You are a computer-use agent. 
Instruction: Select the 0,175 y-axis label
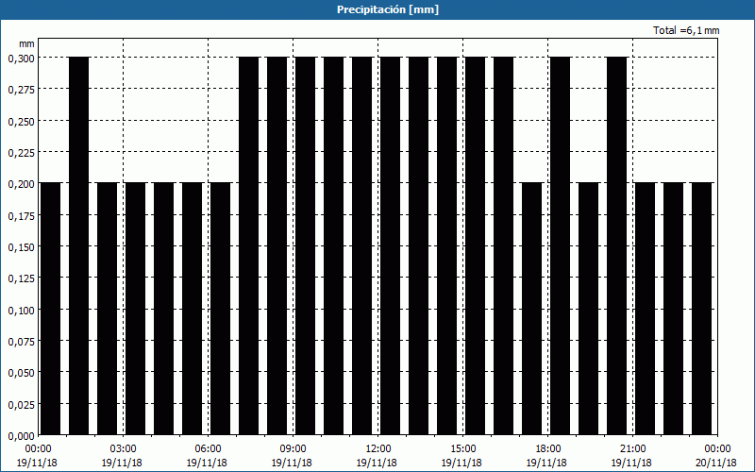pyautogui.click(x=21, y=216)
